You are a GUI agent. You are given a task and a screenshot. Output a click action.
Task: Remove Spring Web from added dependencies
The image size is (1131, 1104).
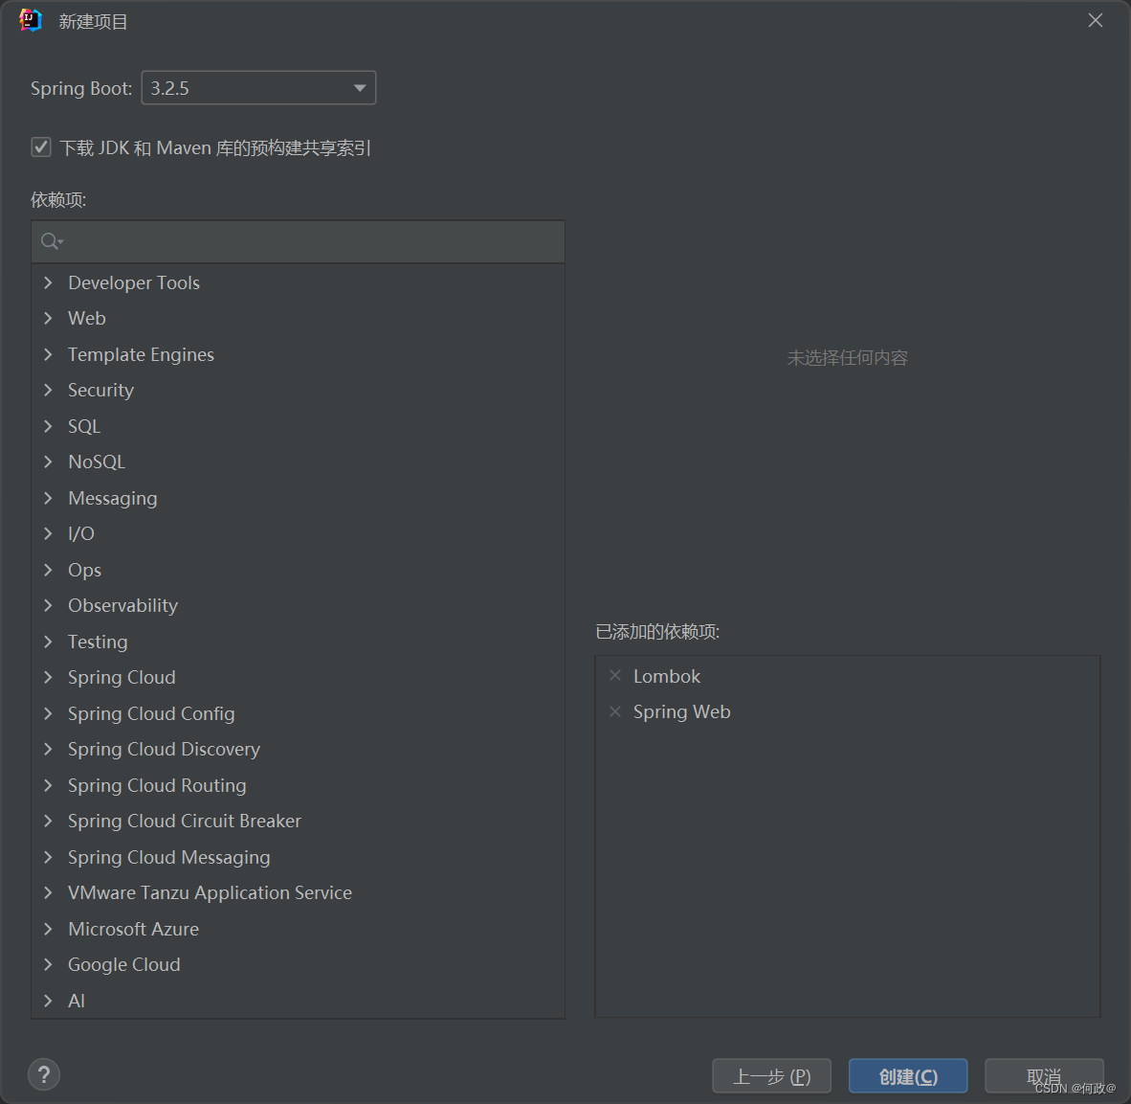(x=615, y=711)
